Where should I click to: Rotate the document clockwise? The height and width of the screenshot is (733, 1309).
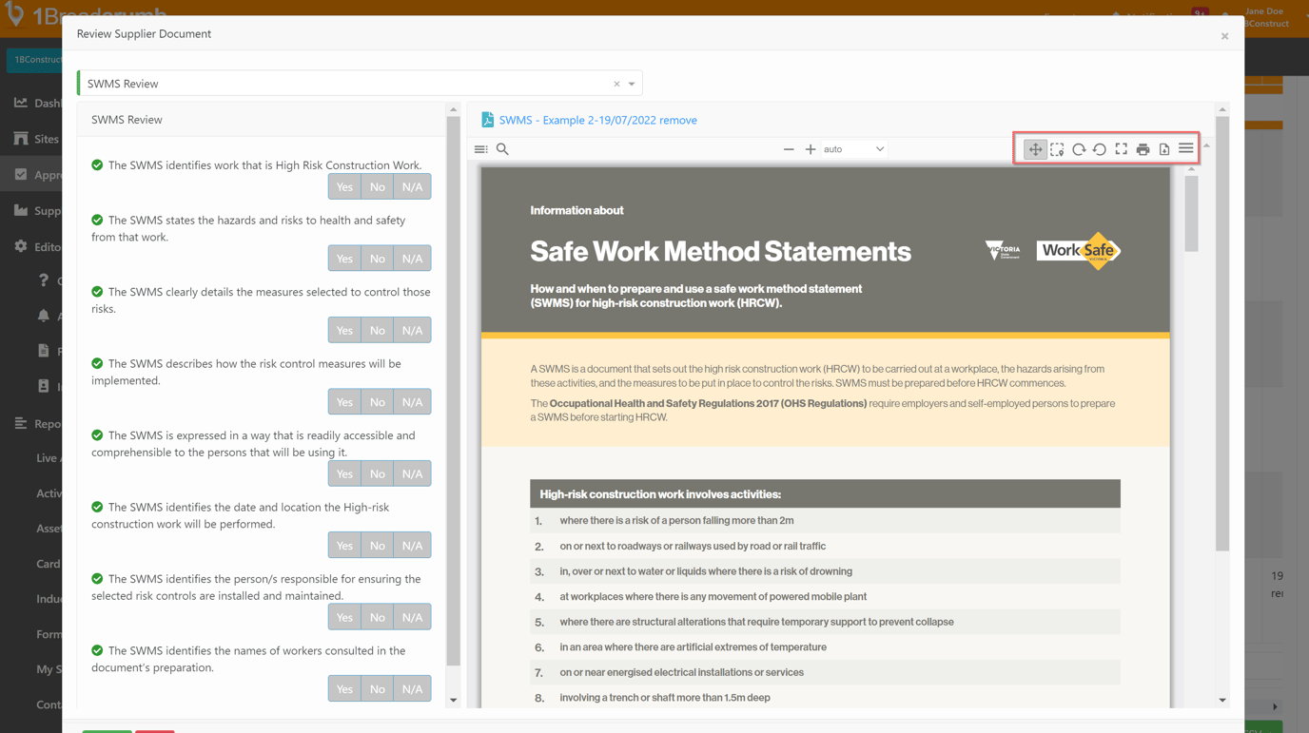1079,149
